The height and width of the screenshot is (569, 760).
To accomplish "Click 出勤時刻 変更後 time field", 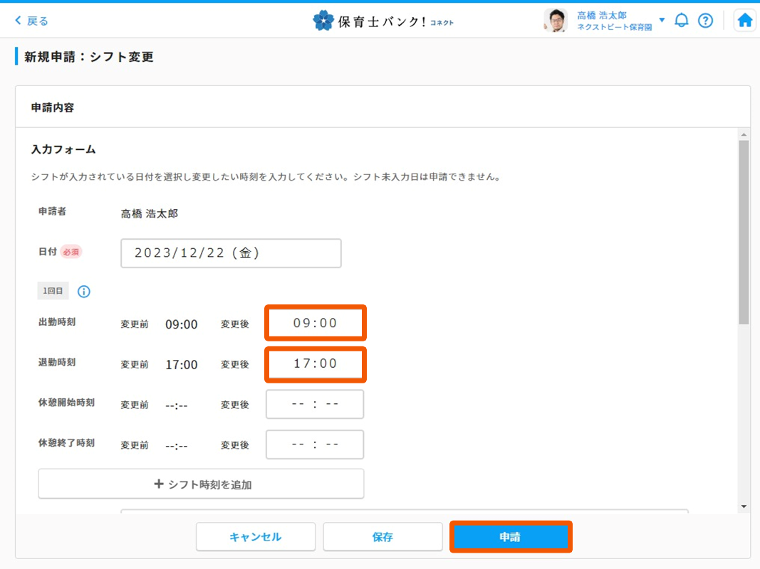I will pyautogui.click(x=315, y=323).
